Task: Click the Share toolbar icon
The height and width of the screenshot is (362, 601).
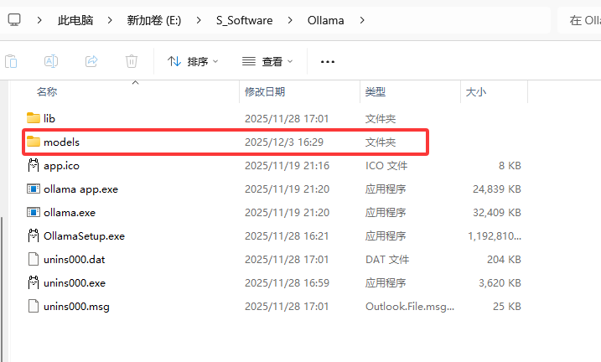Action: point(91,61)
